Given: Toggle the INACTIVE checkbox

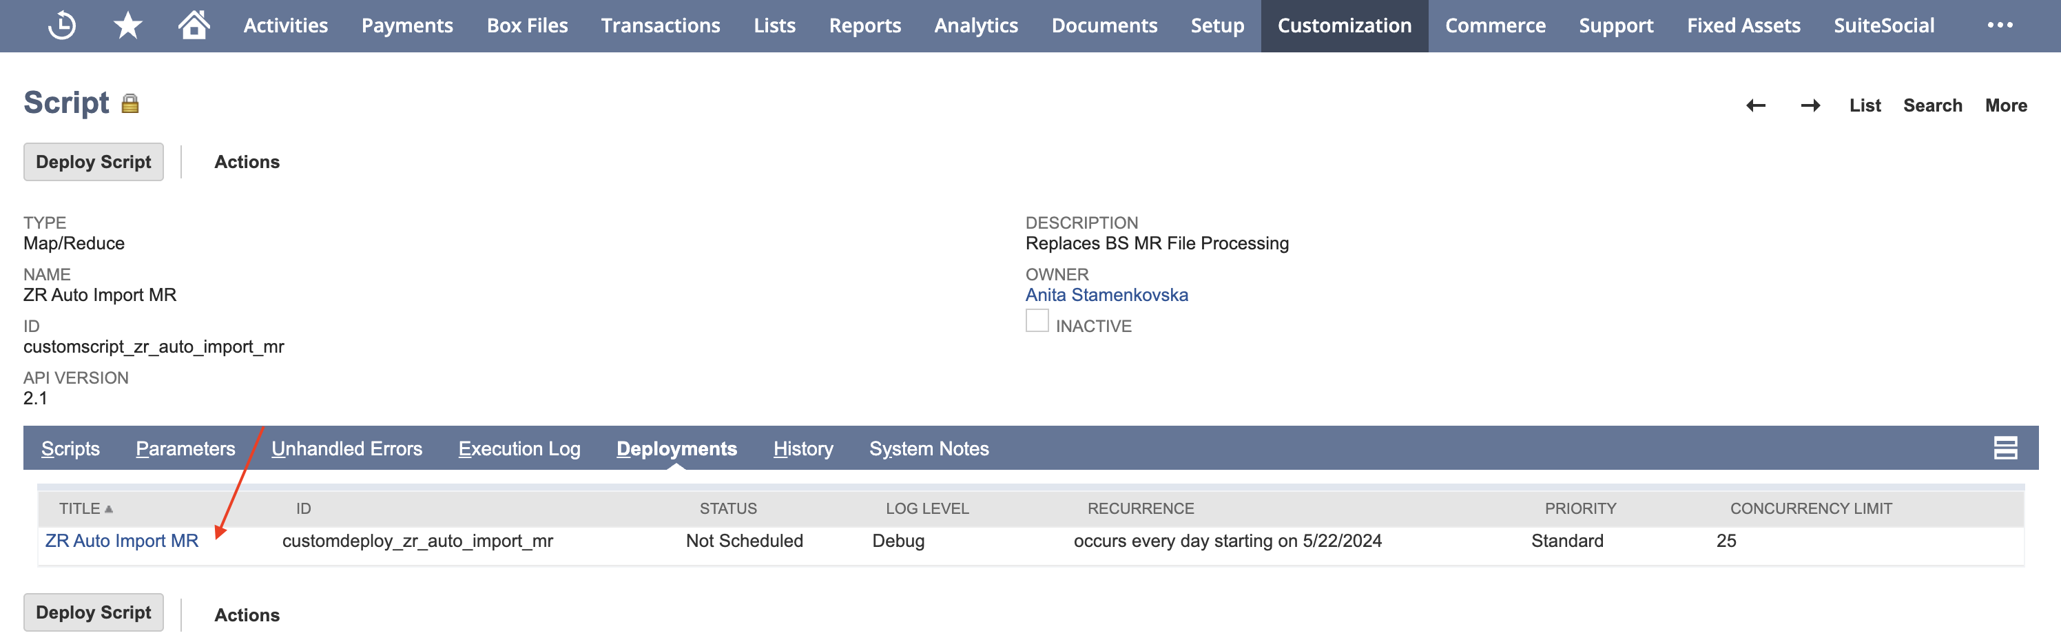Looking at the screenshot, I should pyautogui.click(x=1037, y=321).
